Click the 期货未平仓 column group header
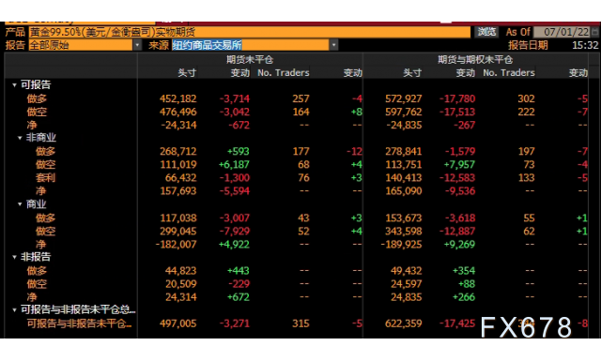The image size is (601, 361). (x=249, y=59)
